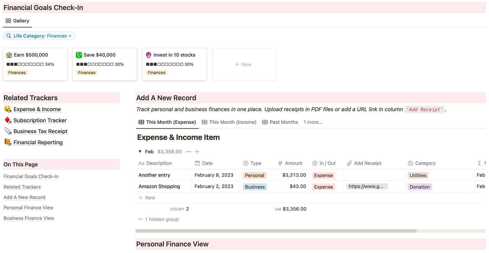Click the crystal ball icon on Invest card
The image size is (489, 253).
click(149, 55)
